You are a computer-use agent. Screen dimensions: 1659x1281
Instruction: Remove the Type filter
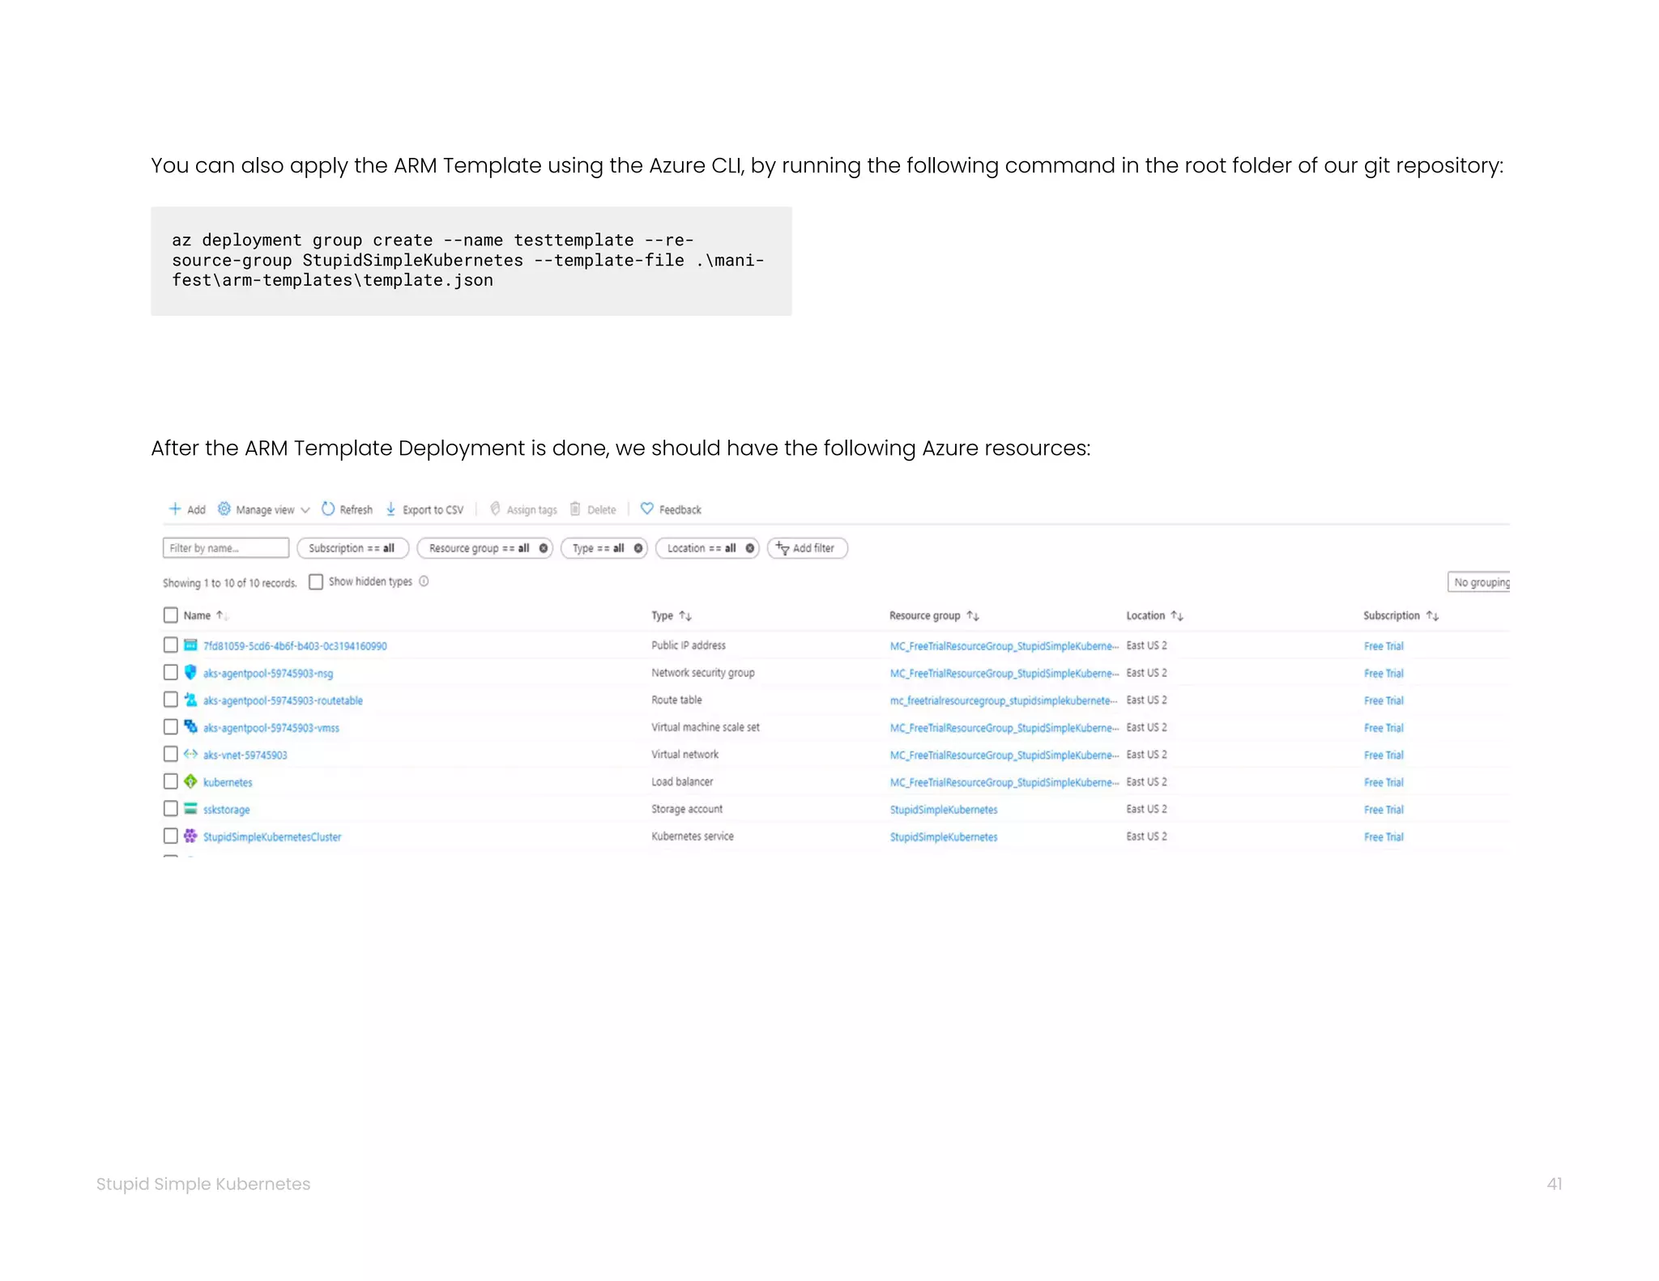click(x=638, y=548)
